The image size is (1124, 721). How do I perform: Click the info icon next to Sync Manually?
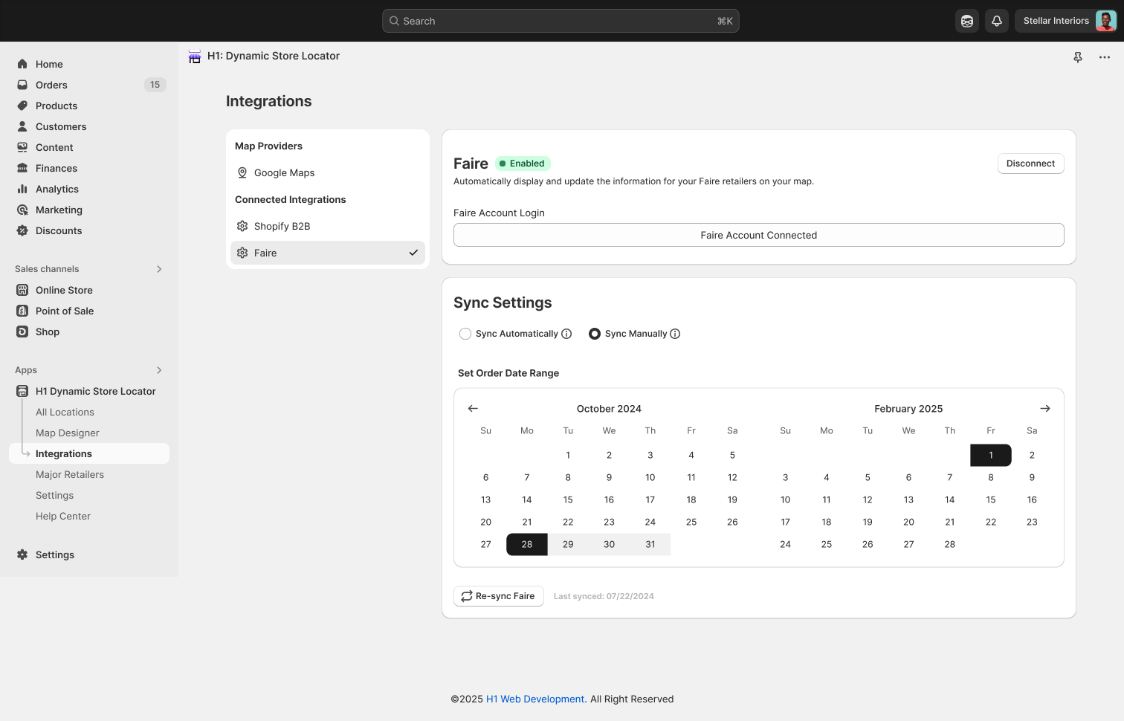click(675, 334)
